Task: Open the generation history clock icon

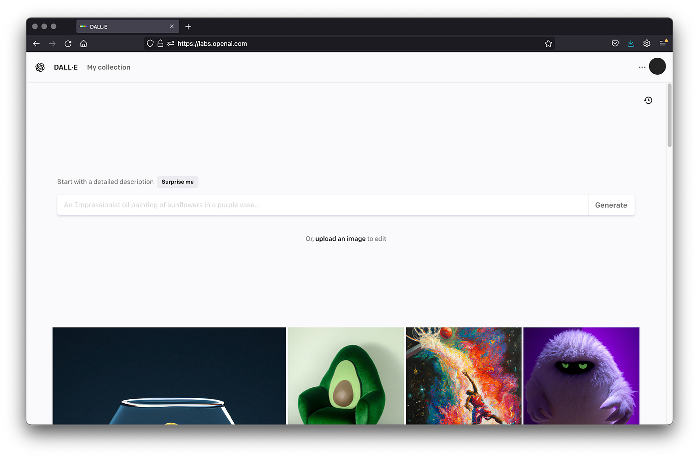Action: (648, 100)
